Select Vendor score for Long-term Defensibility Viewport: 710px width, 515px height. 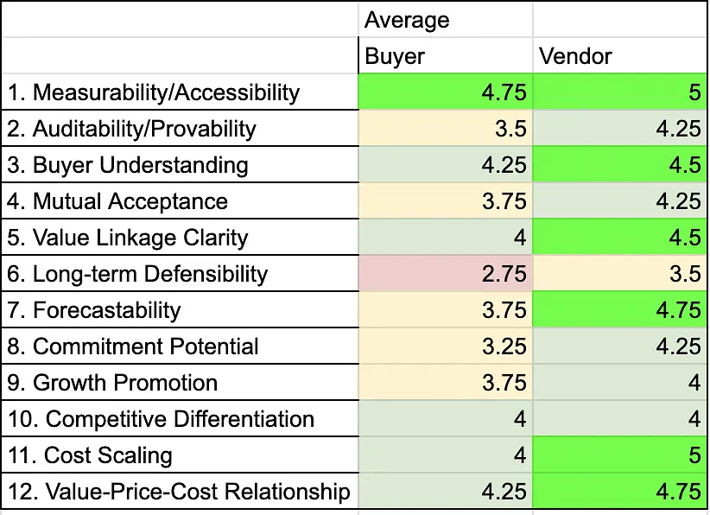[x=619, y=274]
